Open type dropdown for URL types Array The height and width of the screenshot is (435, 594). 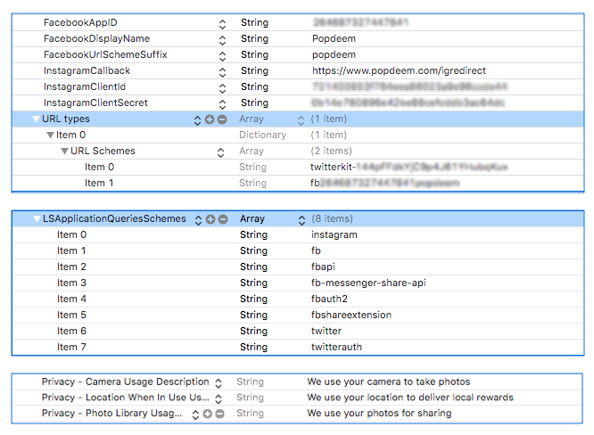click(301, 120)
